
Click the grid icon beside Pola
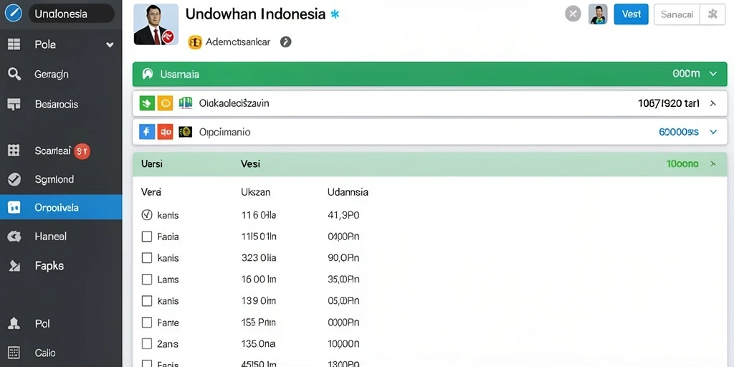(14, 44)
